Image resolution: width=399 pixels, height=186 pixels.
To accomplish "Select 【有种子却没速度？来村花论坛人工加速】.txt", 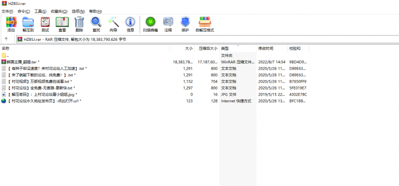I will pyautogui.click(x=47, y=69).
